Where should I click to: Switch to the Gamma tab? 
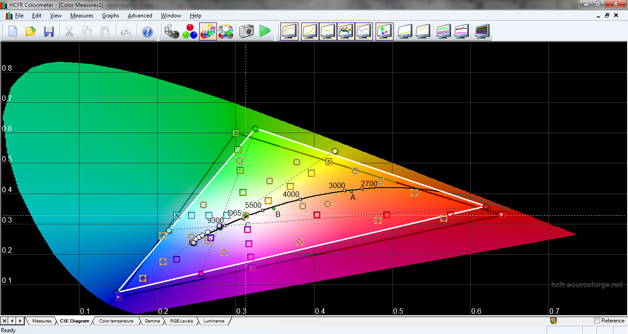pos(152,321)
